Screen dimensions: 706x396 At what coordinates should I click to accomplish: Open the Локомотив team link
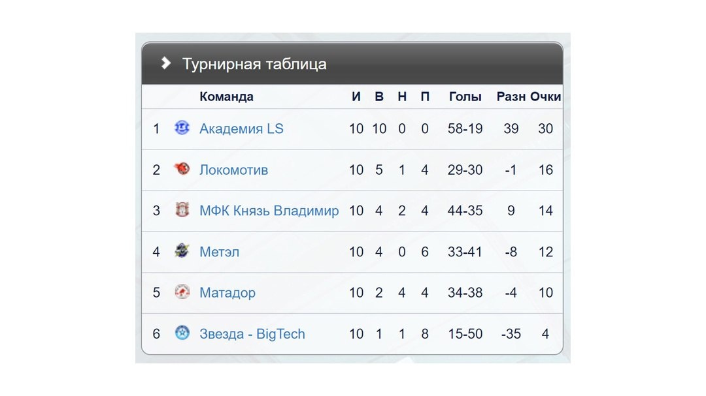point(233,170)
